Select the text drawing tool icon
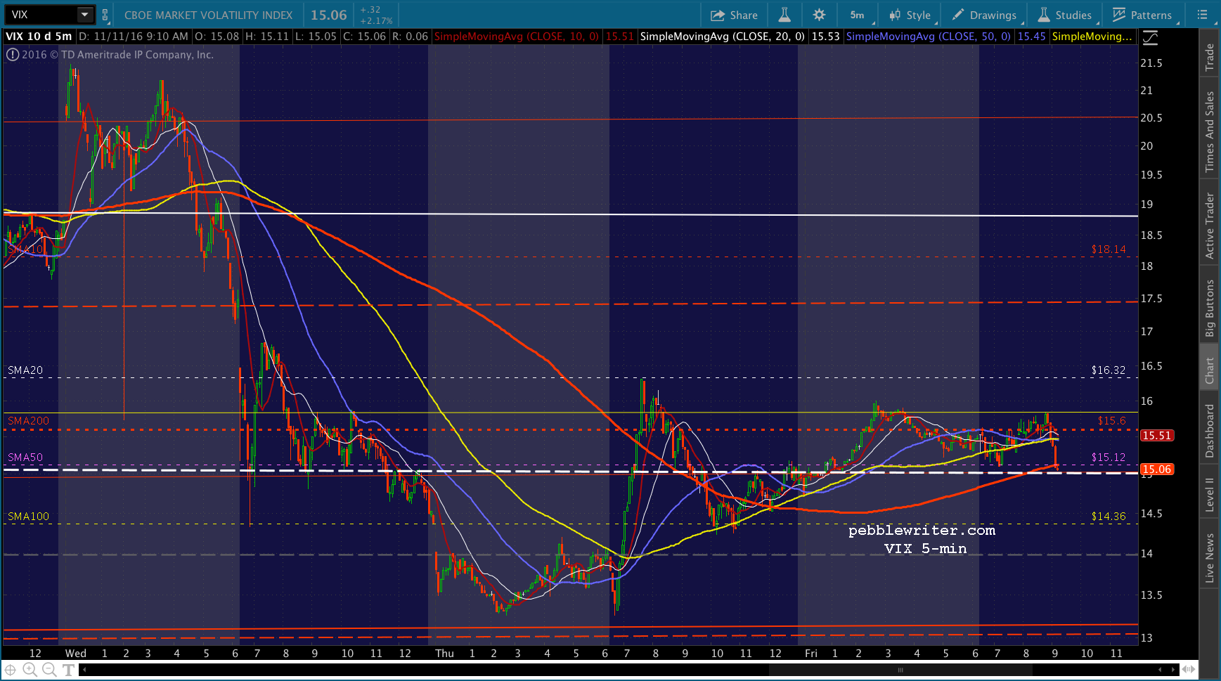Image resolution: width=1221 pixels, height=681 pixels. click(69, 670)
